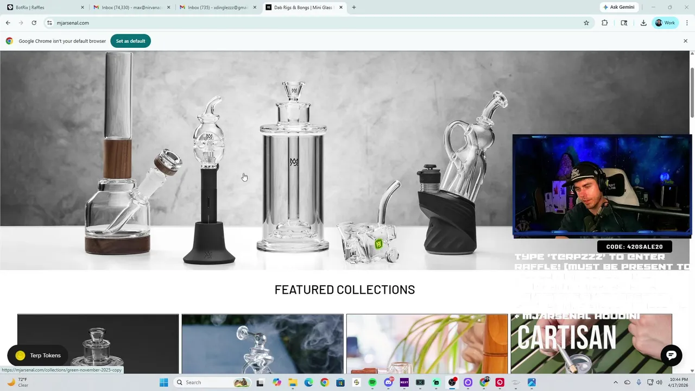Viewport: 695px width, 391px height.
Task: Open the purple NEXT app in the taskbar
Action: [x=404, y=382]
